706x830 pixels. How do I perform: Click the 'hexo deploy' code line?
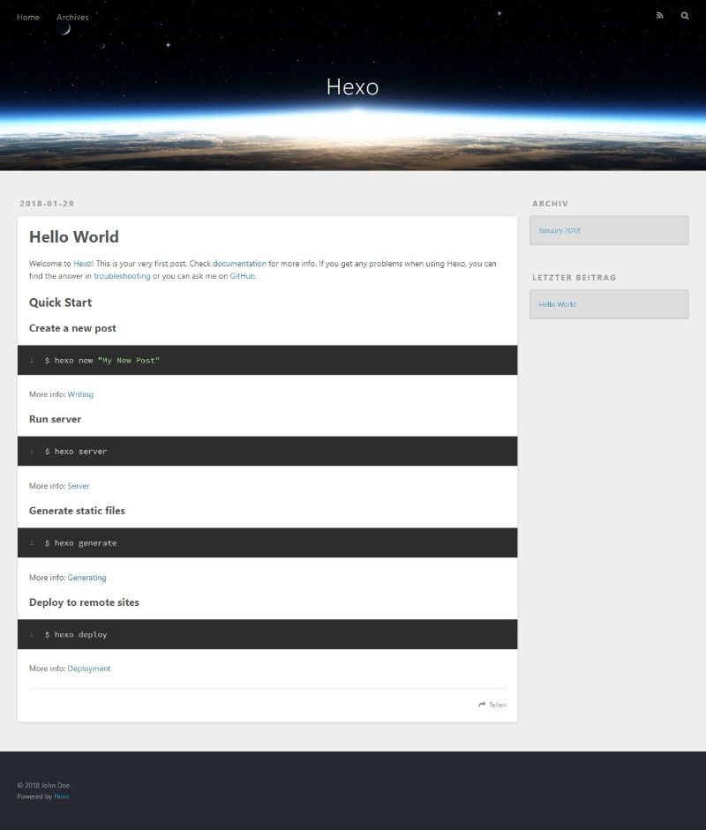tap(76, 635)
